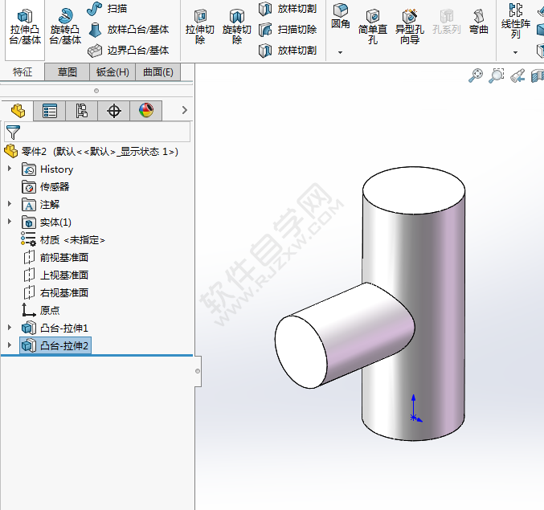Choose the 放样凸台/基体 loft boss tool
The height and width of the screenshot is (510, 544).
(129, 30)
